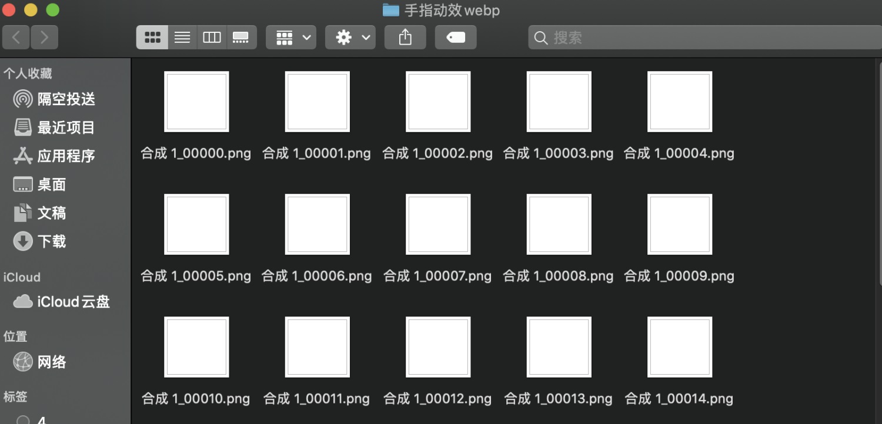
Task: Open iCloud云盘 in the sidebar
Action: pyautogui.click(x=73, y=302)
